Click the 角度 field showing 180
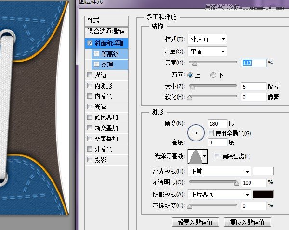 (218, 124)
